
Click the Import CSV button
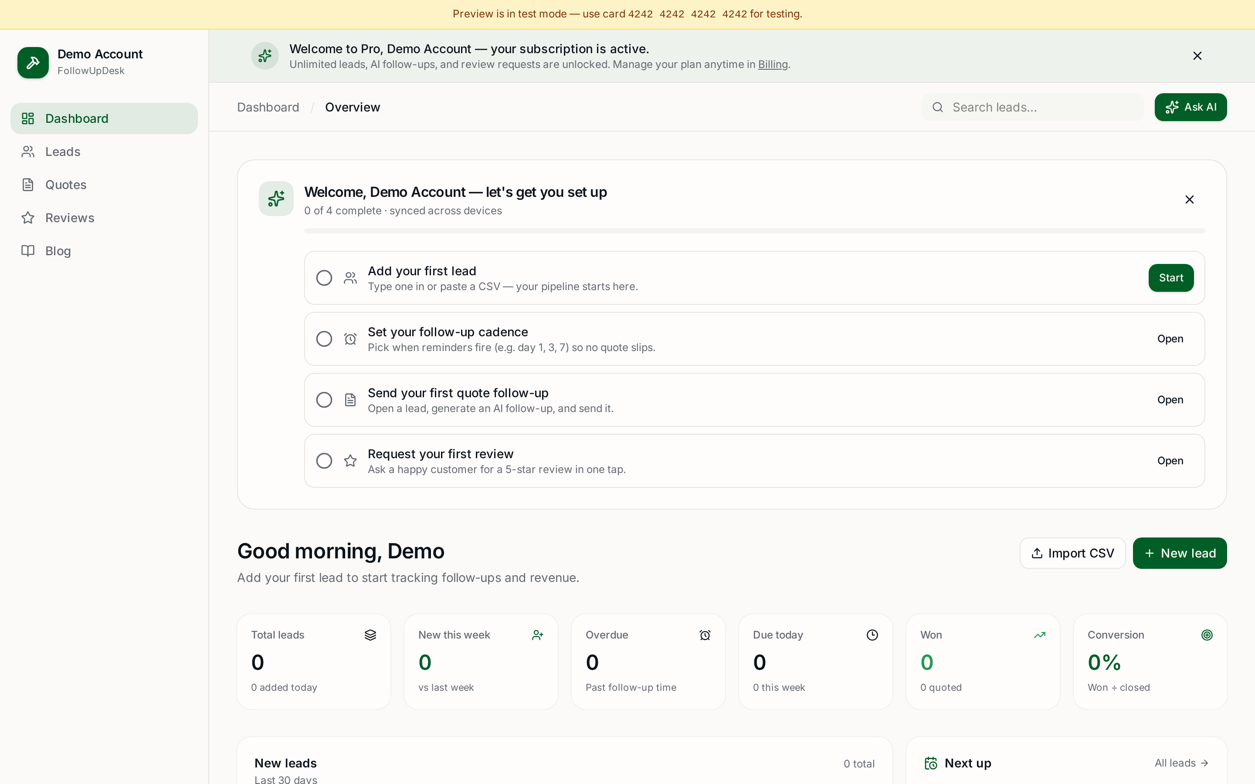1072,553
